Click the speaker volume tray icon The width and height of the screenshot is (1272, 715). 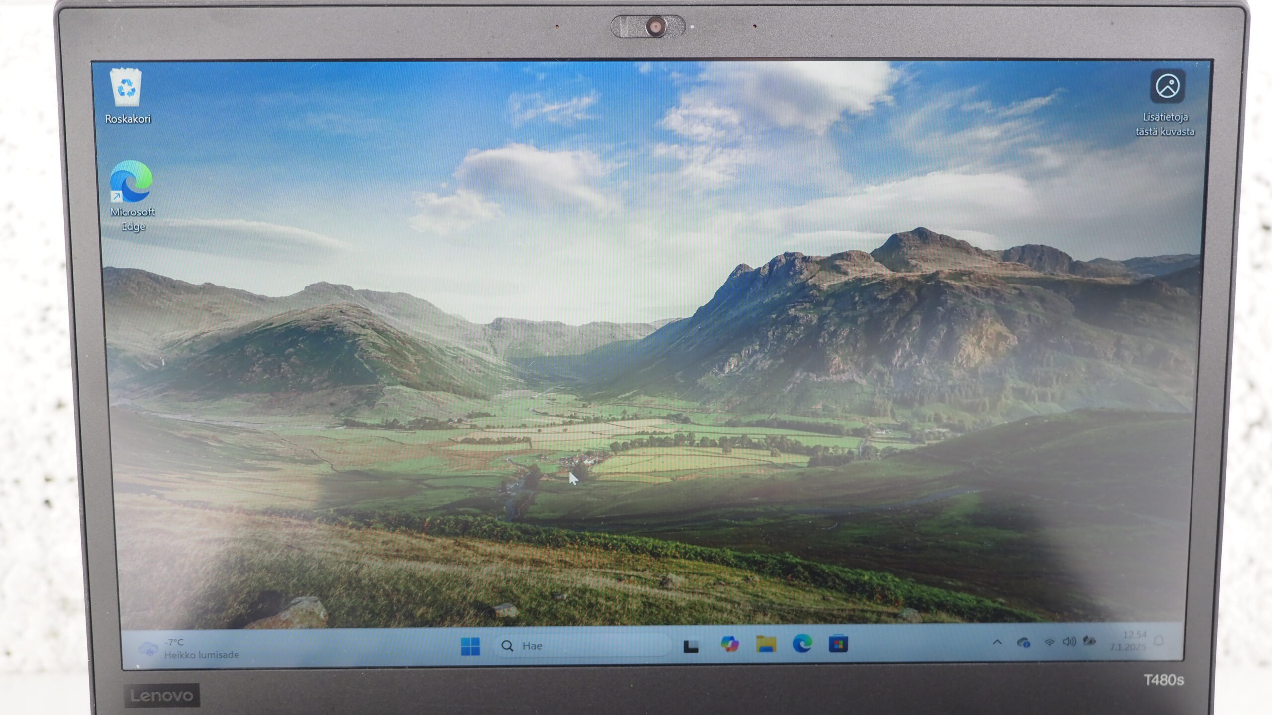click(x=1069, y=642)
